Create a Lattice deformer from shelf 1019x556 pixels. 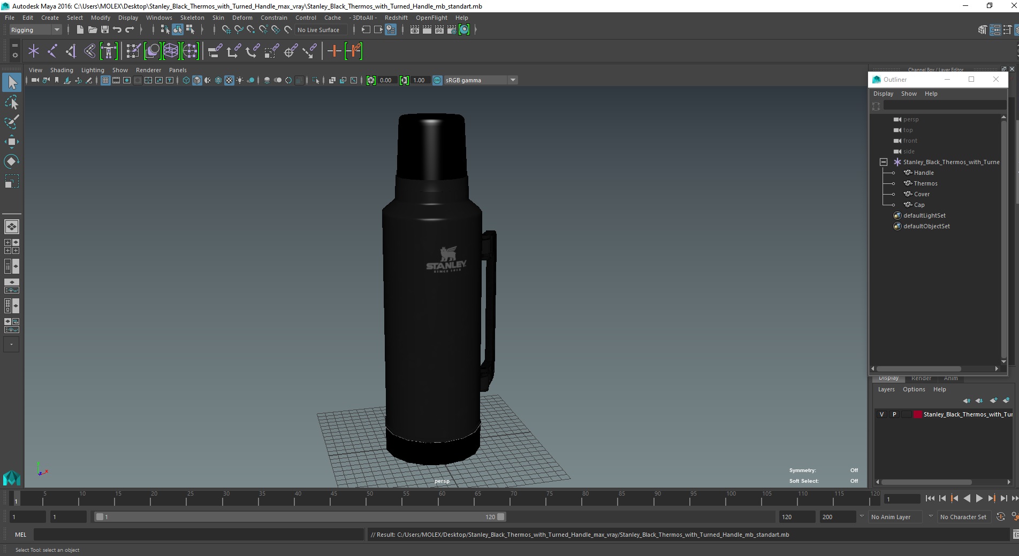pyautogui.click(x=171, y=51)
